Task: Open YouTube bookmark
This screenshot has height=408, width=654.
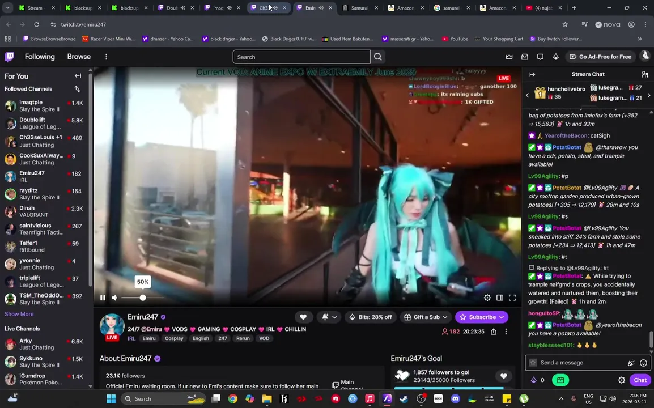Action: point(455,39)
